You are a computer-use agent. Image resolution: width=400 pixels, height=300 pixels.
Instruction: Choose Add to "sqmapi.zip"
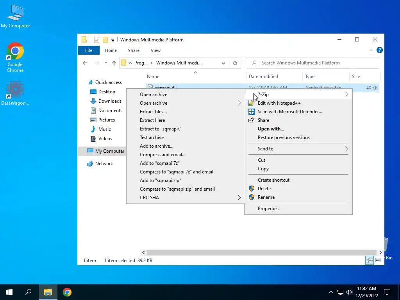[x=186, y=180]
